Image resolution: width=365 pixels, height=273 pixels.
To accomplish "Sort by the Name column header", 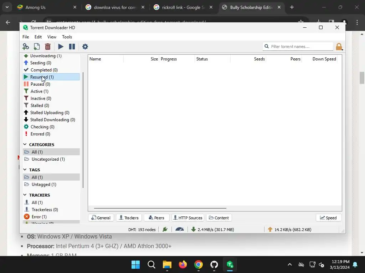I will point(106,59).
